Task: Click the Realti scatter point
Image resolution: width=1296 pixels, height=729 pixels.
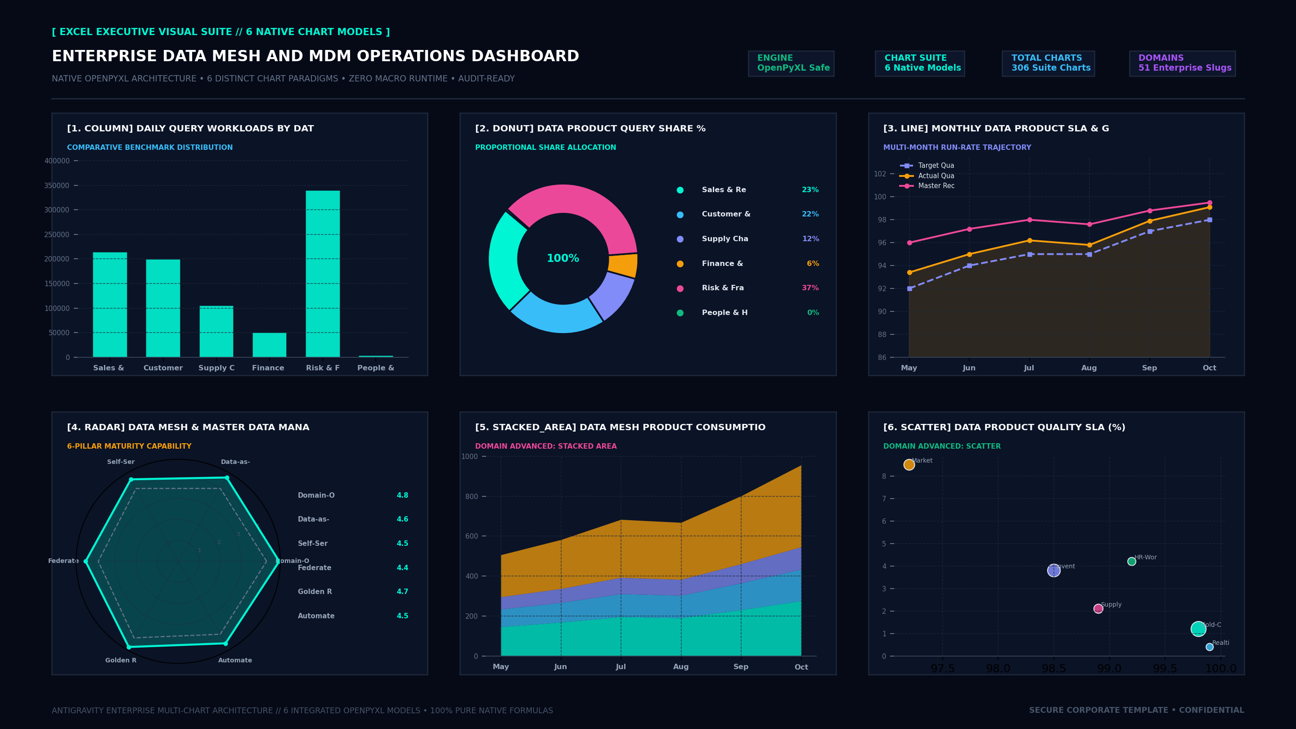Action: tap(1210, 647)
